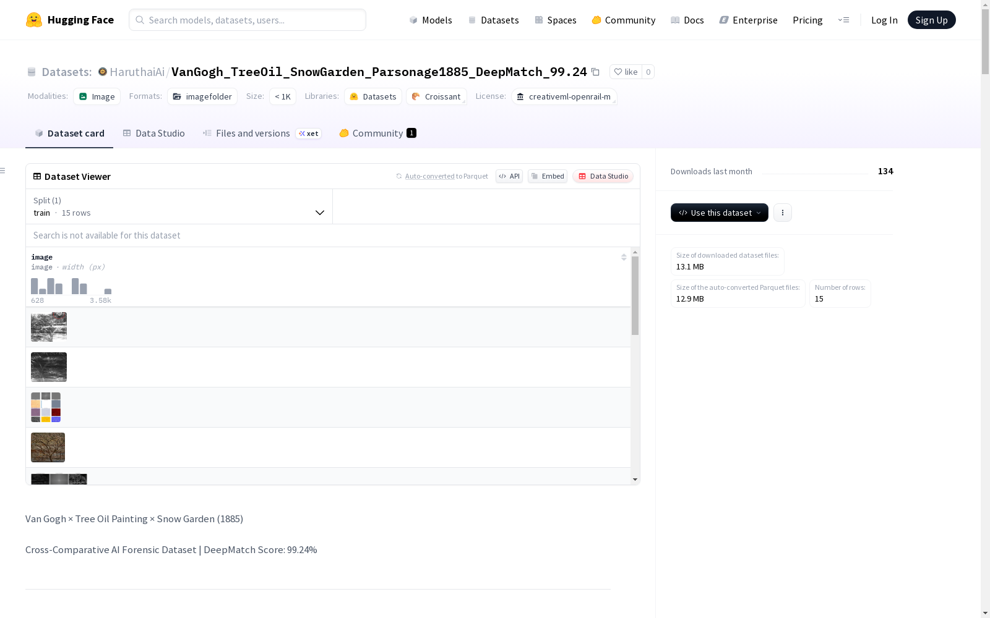Expand Use this dataset dropdown
990x618 pixels.
720,213
